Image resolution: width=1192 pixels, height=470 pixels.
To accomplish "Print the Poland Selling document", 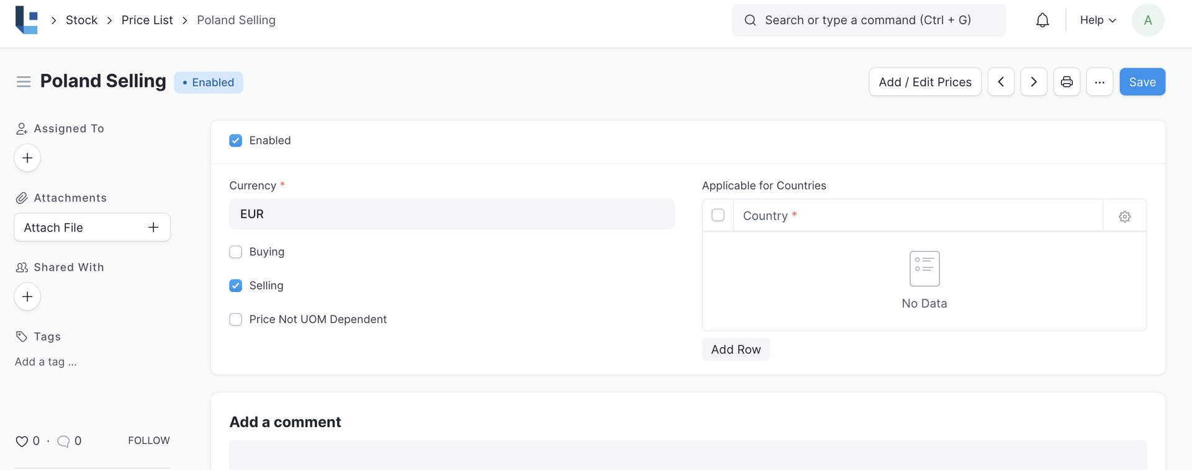I will [x=1067, y=82].
